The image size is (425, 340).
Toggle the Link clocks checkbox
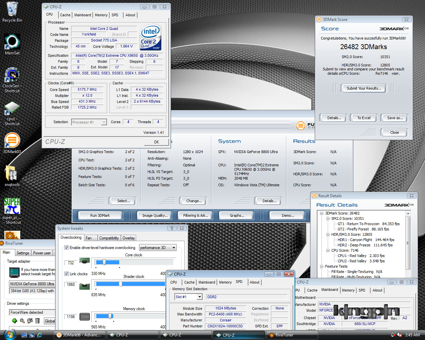click(66, 274)
